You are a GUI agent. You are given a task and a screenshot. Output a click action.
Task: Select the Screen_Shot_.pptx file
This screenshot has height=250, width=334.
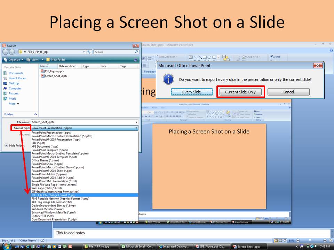(x=54, y=76)
